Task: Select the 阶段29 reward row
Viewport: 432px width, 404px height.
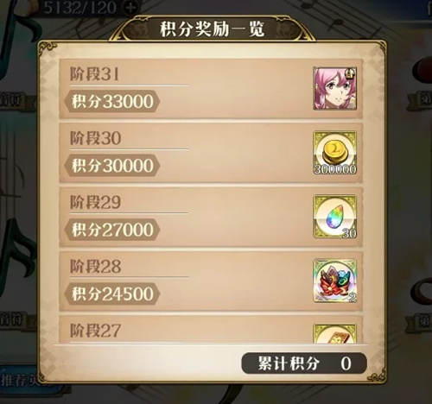Action: pyautogui.click(x=211, y=217)
